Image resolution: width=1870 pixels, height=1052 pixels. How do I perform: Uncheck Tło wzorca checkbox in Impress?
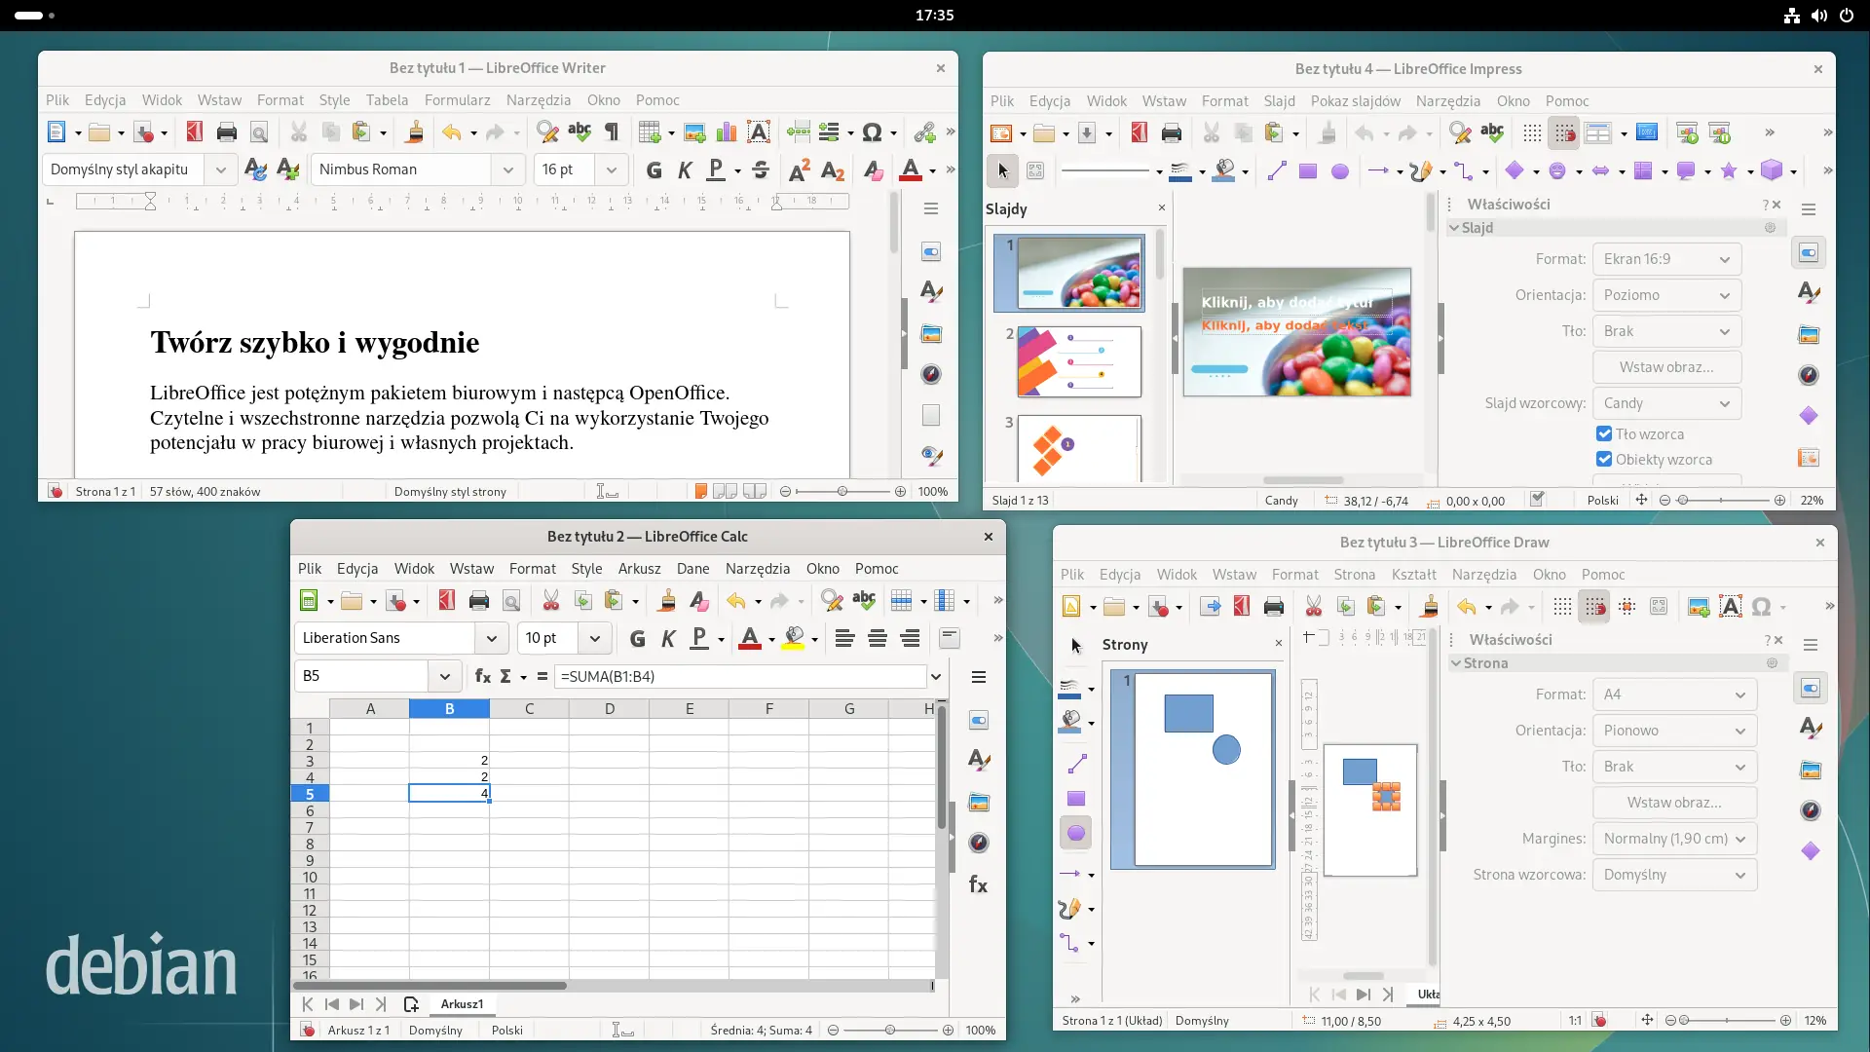[1604, 433]
